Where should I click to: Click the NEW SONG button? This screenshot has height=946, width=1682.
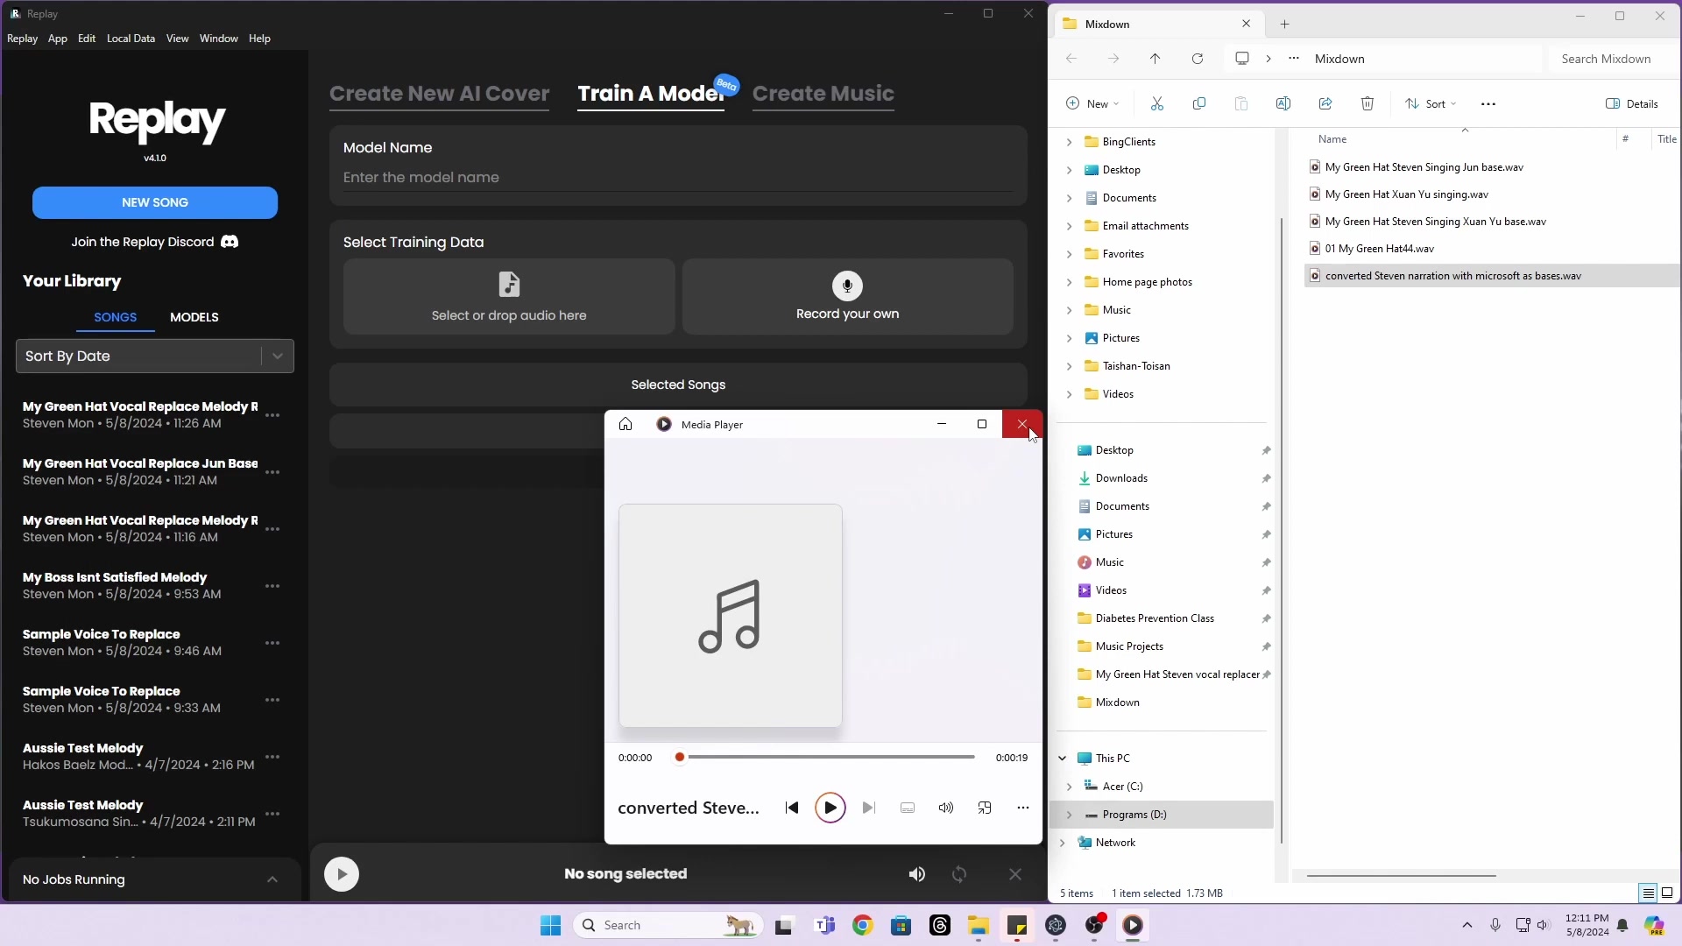tap(155, 202)
